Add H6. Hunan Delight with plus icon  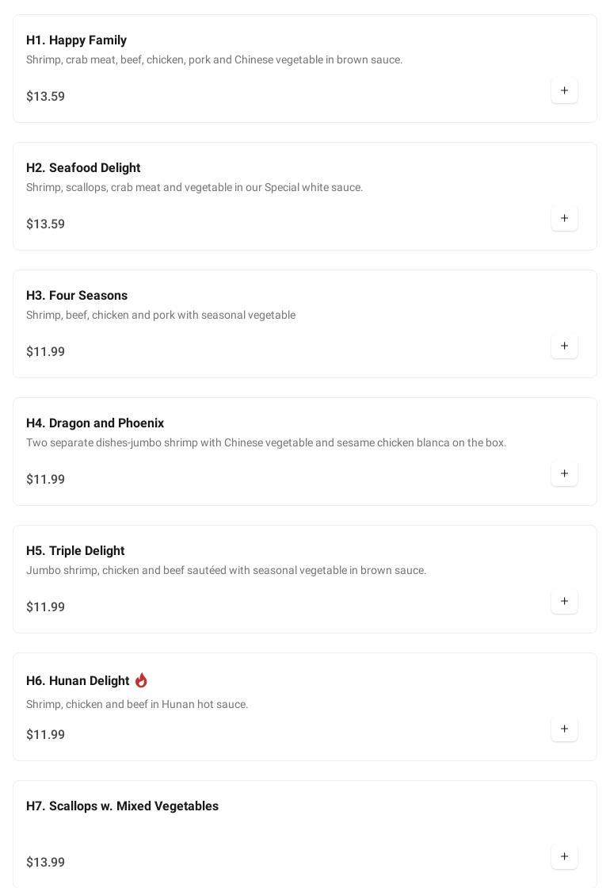tap(564, 729)
